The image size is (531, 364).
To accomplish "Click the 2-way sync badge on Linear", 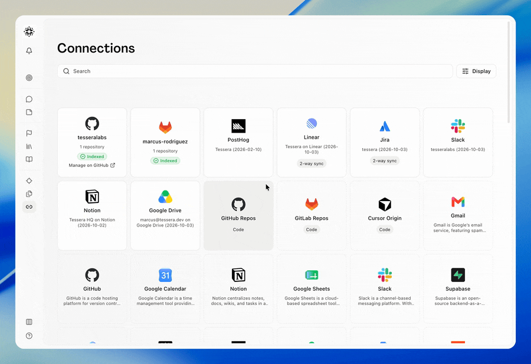I will (x=312, y=163).
